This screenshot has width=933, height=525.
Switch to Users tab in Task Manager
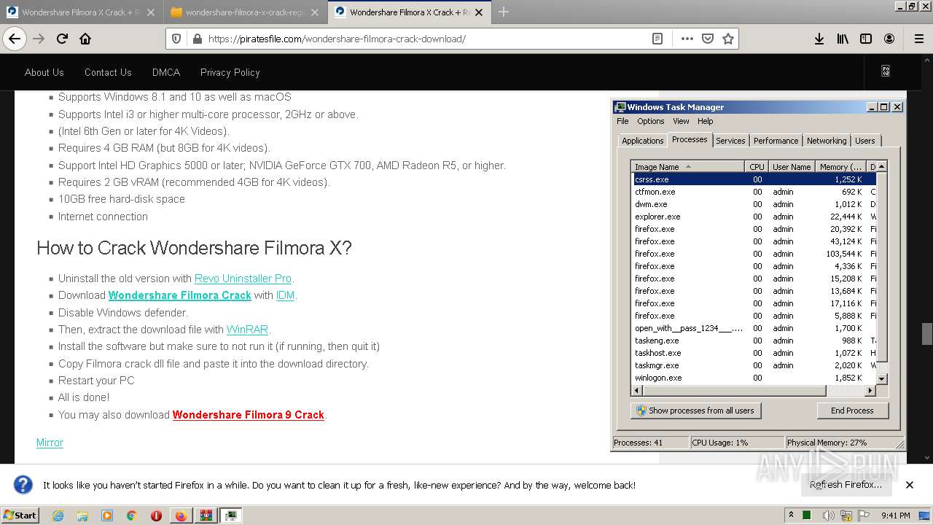[865, 141]
